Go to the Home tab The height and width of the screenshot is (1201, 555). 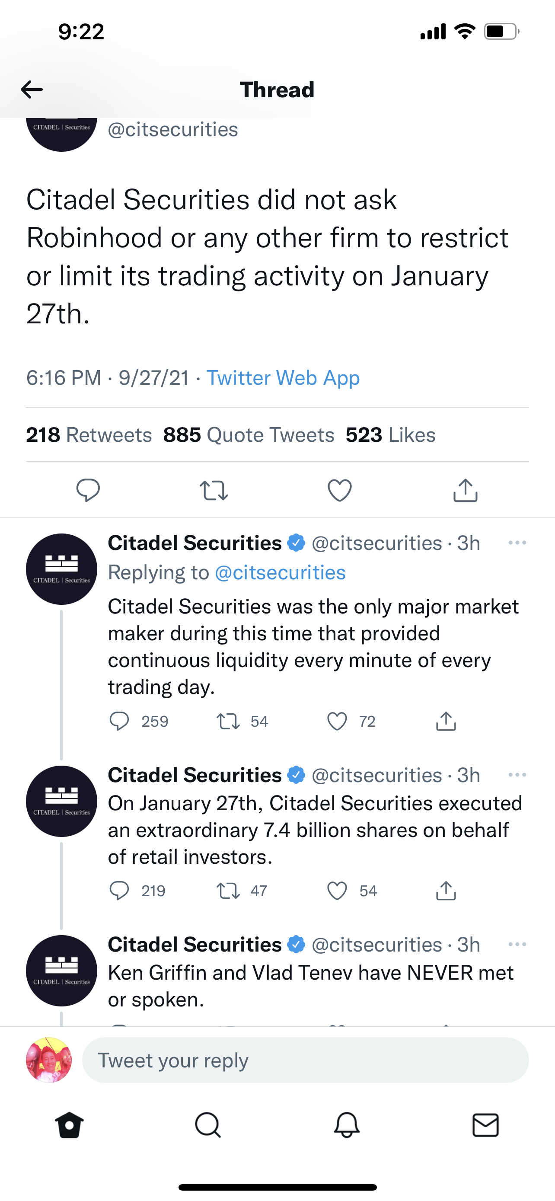click(70, 1125)
